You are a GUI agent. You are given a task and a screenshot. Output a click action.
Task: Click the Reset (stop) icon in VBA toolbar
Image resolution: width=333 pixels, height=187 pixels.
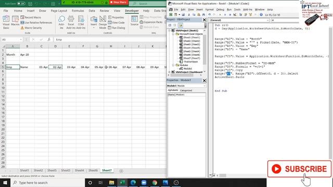230,15
